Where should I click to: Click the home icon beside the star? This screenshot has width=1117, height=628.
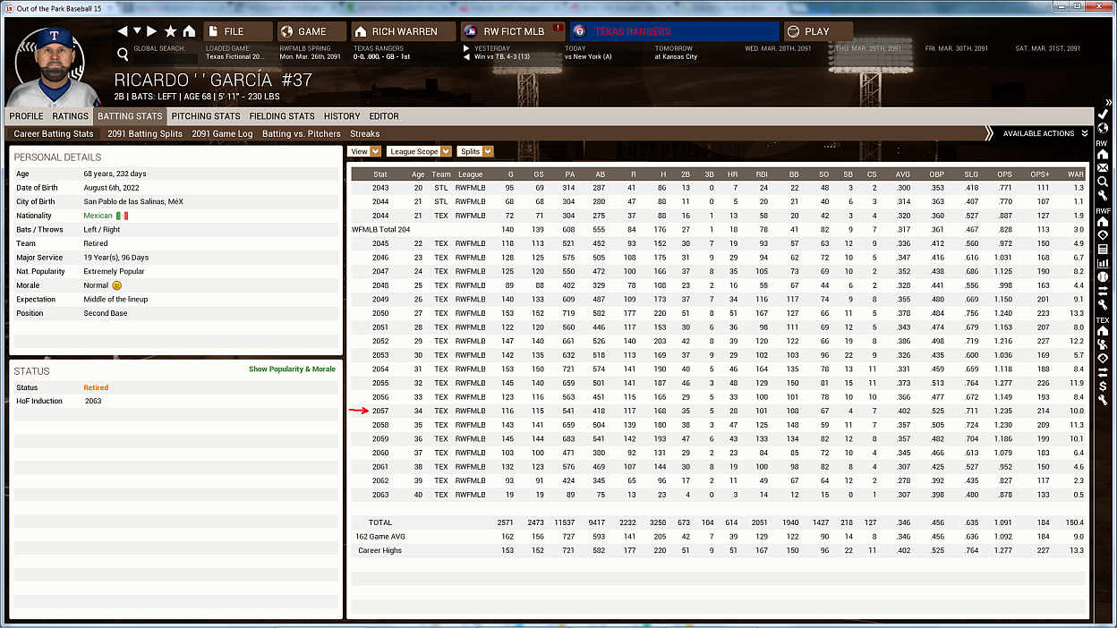point(189,31)
